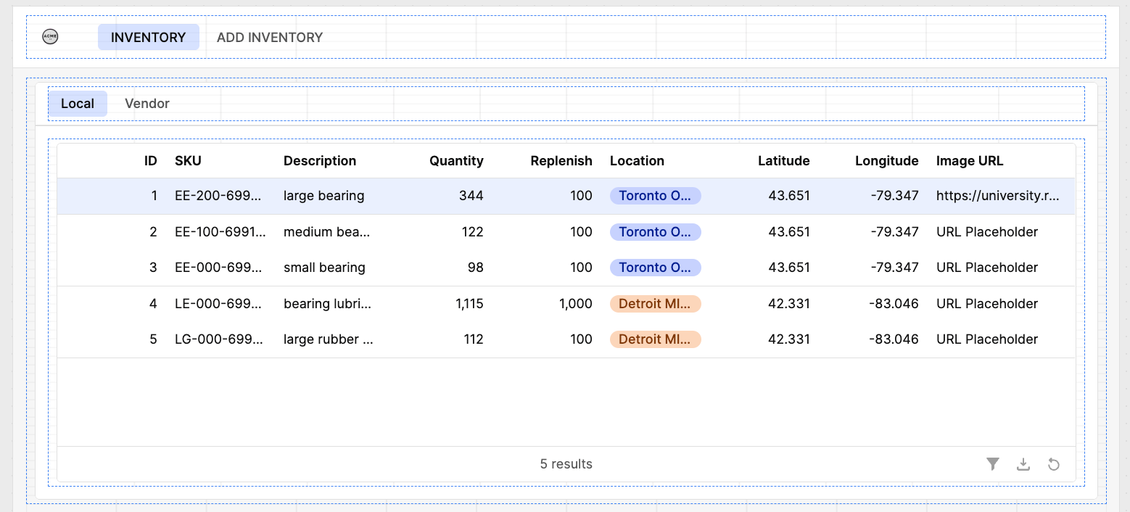This screenshot has height=512, width=1130.
Task: Click quantity value 122
Action: pyautogui.click(x=472, y=232)
